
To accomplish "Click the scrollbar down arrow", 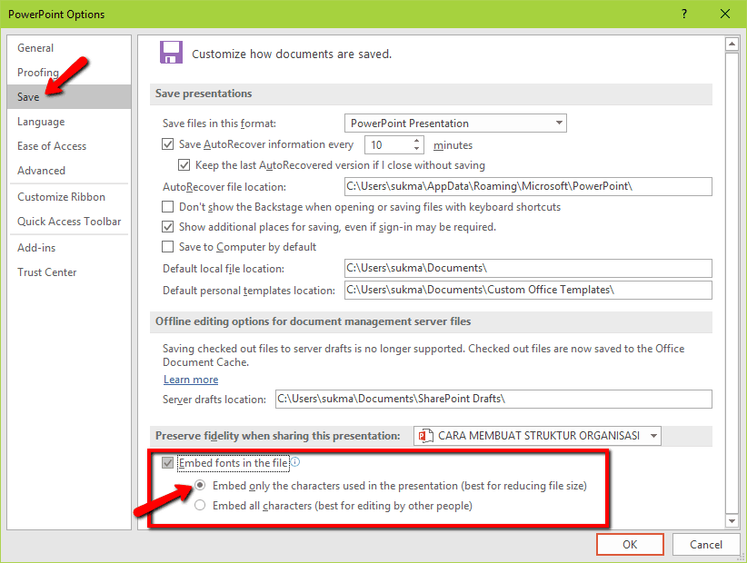I will click(732, 521).
